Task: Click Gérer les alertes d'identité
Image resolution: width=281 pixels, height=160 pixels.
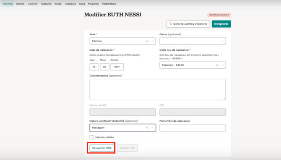Action: pos(188,24)
